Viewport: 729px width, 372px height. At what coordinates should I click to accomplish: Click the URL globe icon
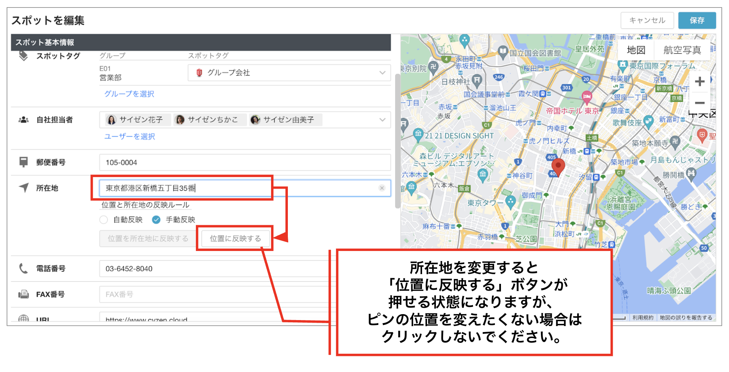pos(24,318)
